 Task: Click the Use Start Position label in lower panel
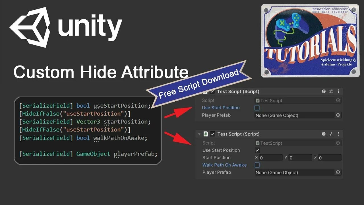221,150
